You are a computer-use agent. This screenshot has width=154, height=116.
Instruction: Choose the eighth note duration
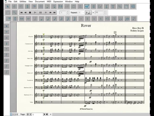(x=48, y=19)
